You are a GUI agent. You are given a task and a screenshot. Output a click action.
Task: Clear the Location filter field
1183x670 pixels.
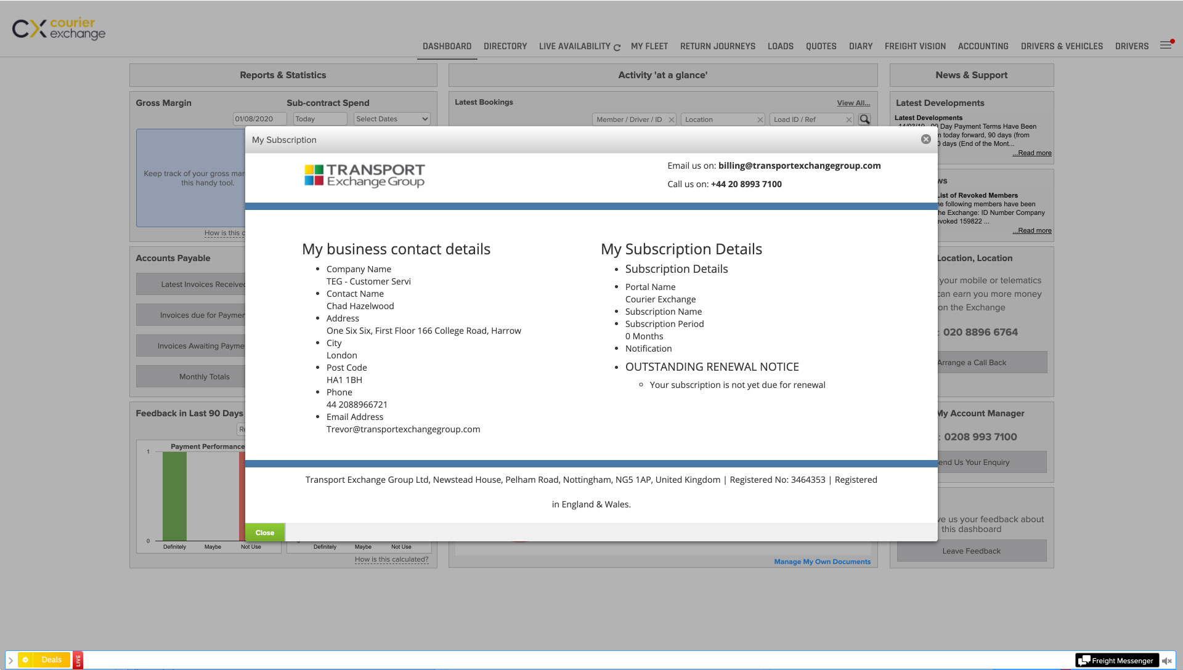760,119
